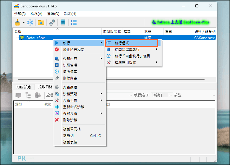
Task: Expand the 沙箱內容 submenu arrow
Action: coord(101,59)
